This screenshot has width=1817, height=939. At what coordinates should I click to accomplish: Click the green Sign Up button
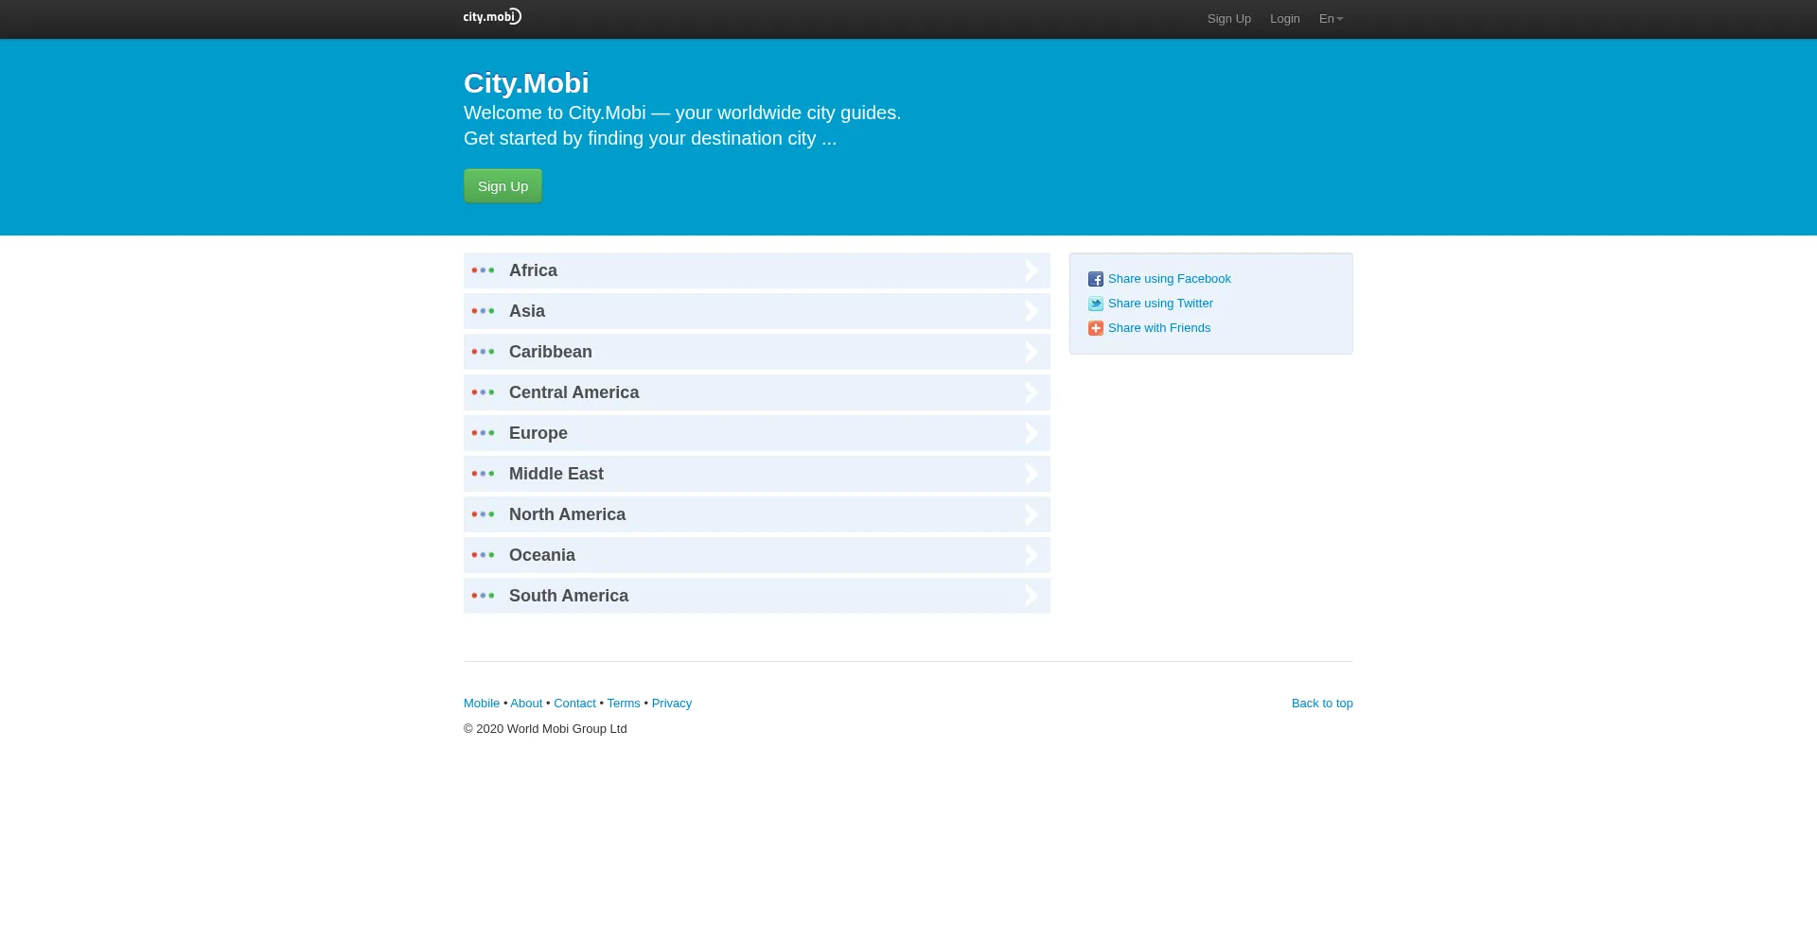[503, 186]
